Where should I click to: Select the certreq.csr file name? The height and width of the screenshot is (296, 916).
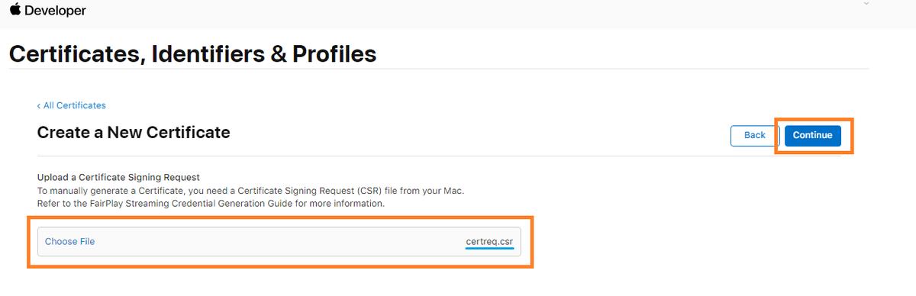489,242
